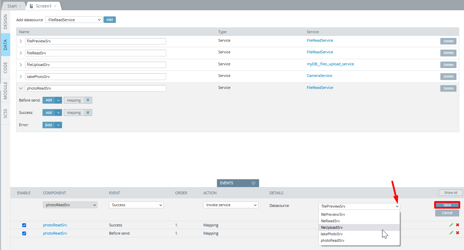Toggle the enable checkbox for Success event
The image size is (464, 250).
coord(24,225)
